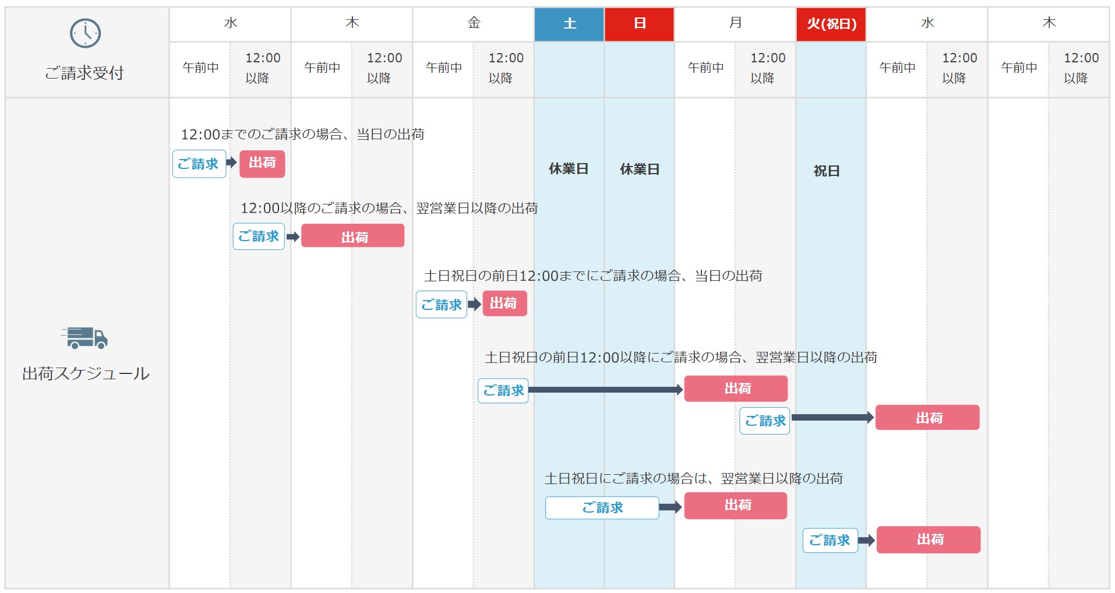The width and height of the screenshot is (1115, 593).
Task: Select the 月 day header
Action: pos(735,23)
